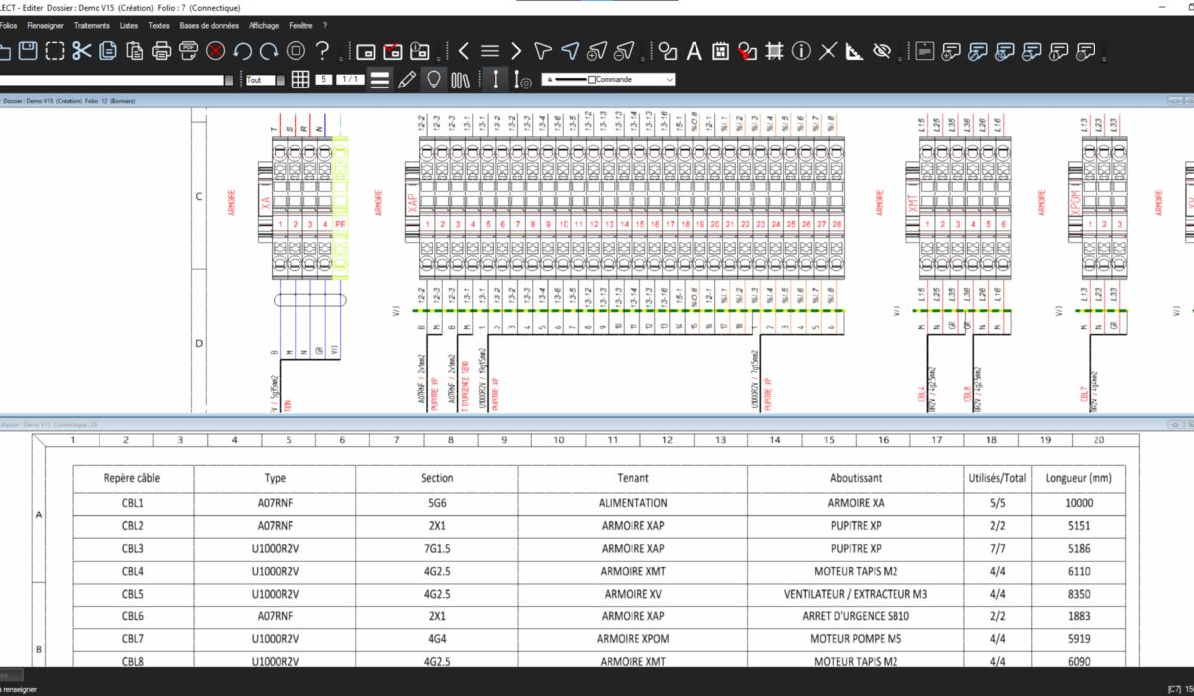Toggle the crossed-out eye visibility icon
Screen dimensions: 1194x696
point(881,50)
